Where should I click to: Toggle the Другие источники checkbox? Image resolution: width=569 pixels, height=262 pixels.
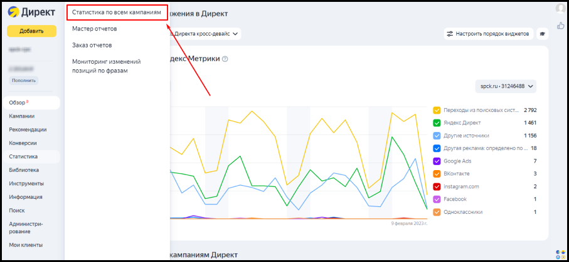pyautogui.click(x=437, y=136)
